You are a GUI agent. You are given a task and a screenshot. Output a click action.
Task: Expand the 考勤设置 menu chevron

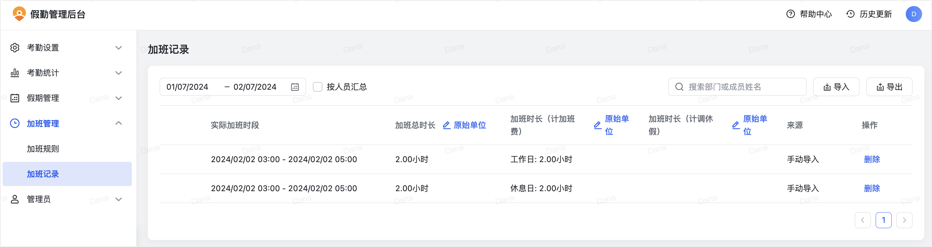pyautogui.click(x=118, y=48)
